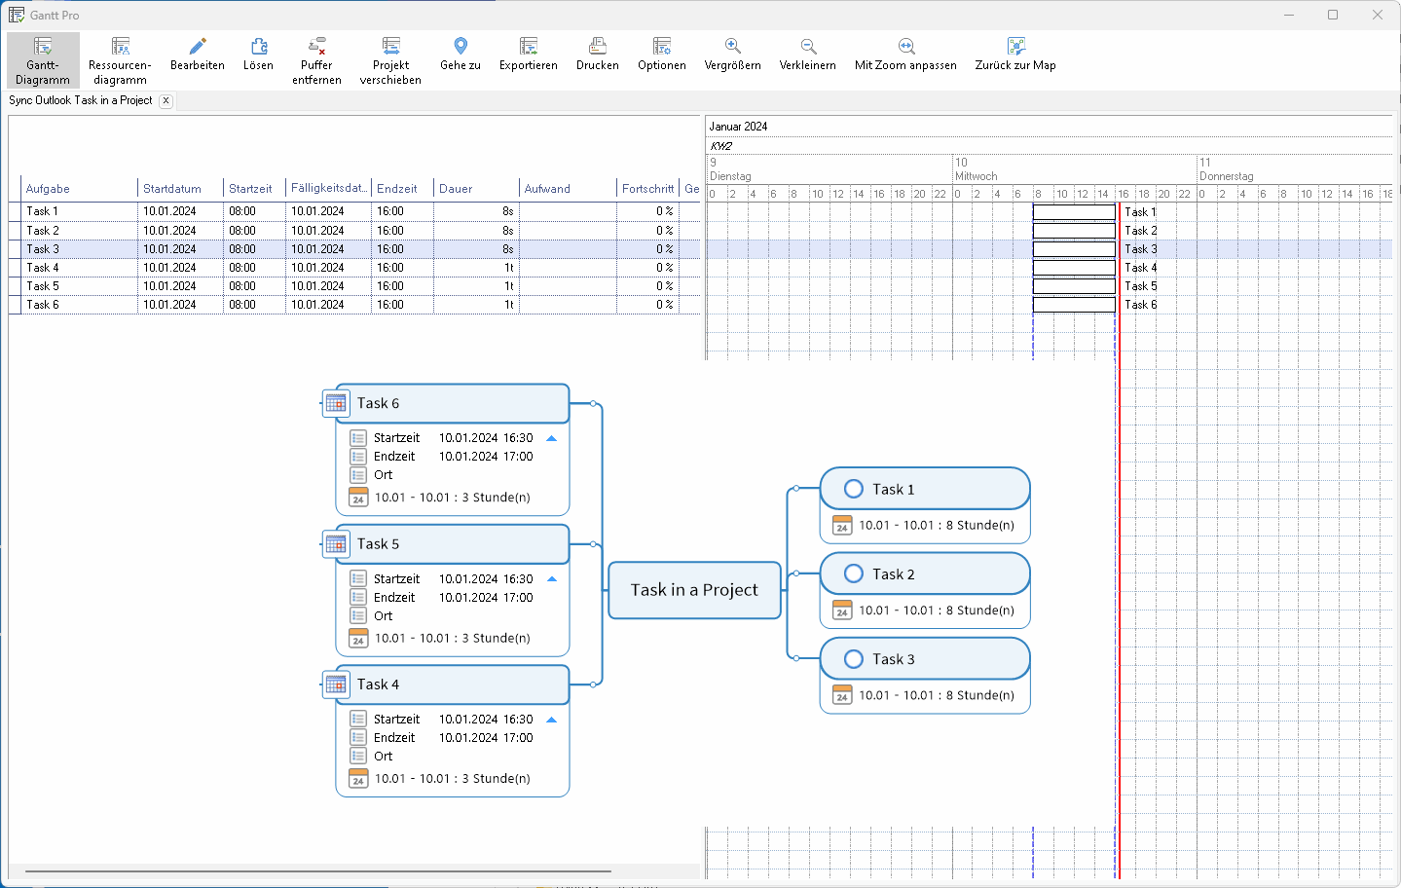Collapse Task 5 details arrow
This screenshot has width=1401, height=888.
click(x=552, y=579)
